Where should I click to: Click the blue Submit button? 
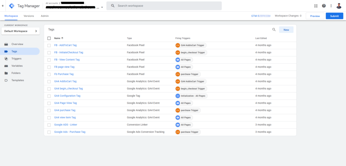[334, 16]
